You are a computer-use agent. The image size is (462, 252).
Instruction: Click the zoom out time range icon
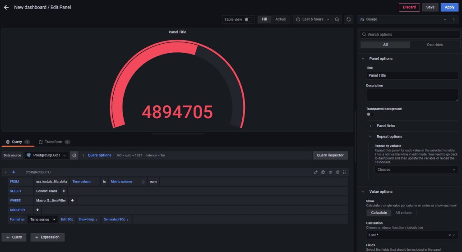[x=337, y=19]
